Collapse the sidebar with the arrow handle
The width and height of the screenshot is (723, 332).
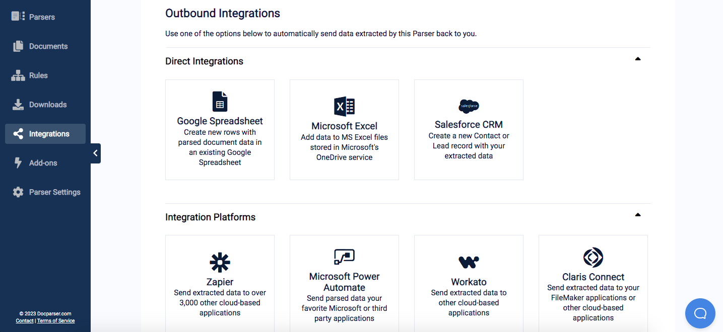point(96,153)
